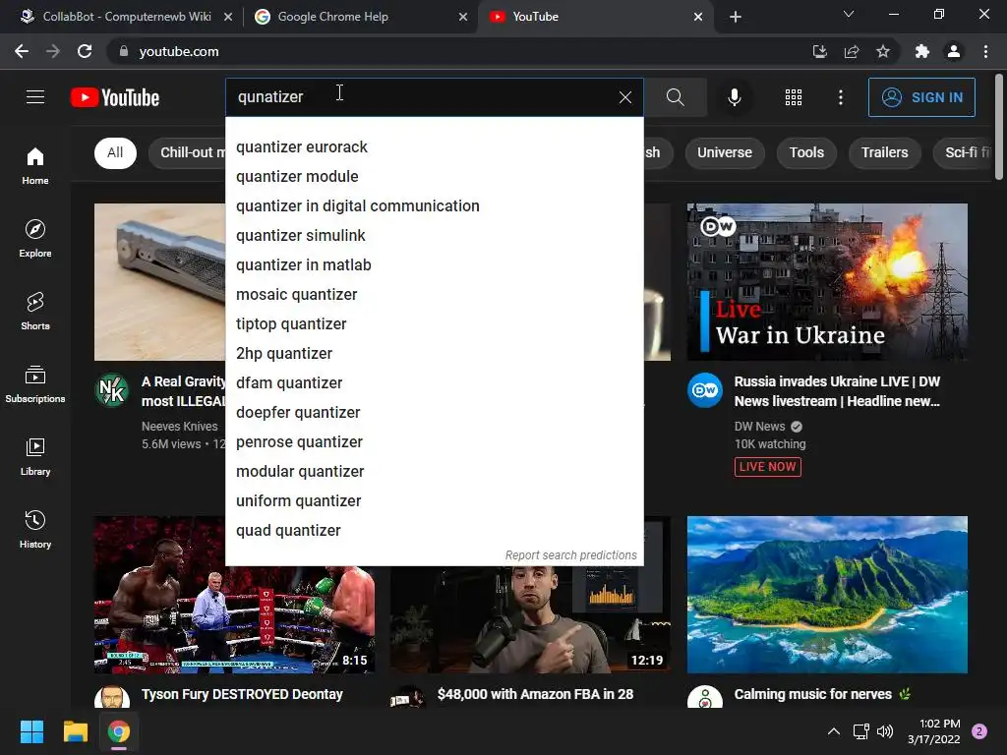Open Chrome profile avatar icon

pyautogui.click(x=954, y=51)
